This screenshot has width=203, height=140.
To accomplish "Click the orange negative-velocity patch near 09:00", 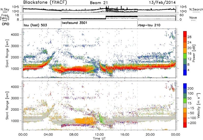I will [85, 121].
